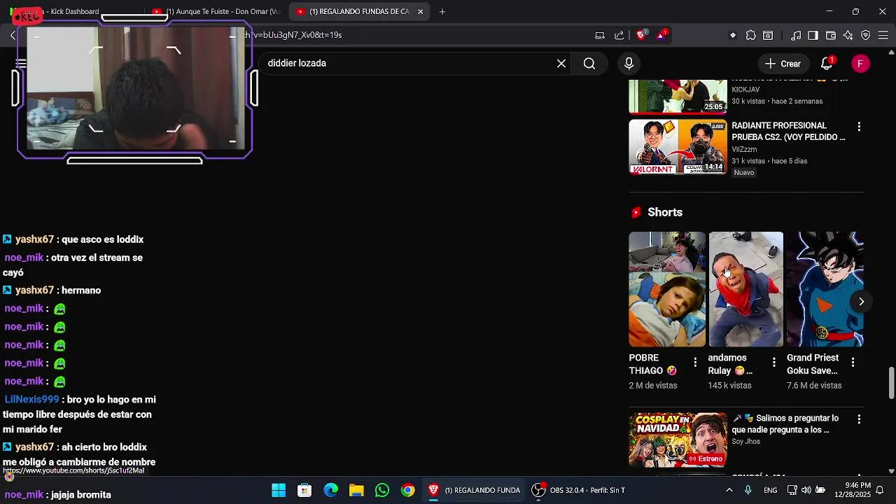
Task: Open the RADIANTE PROFESIONAL PRUEBA CS2 video thumbnail
Action: pyautogui.click(x=678, y=146)
